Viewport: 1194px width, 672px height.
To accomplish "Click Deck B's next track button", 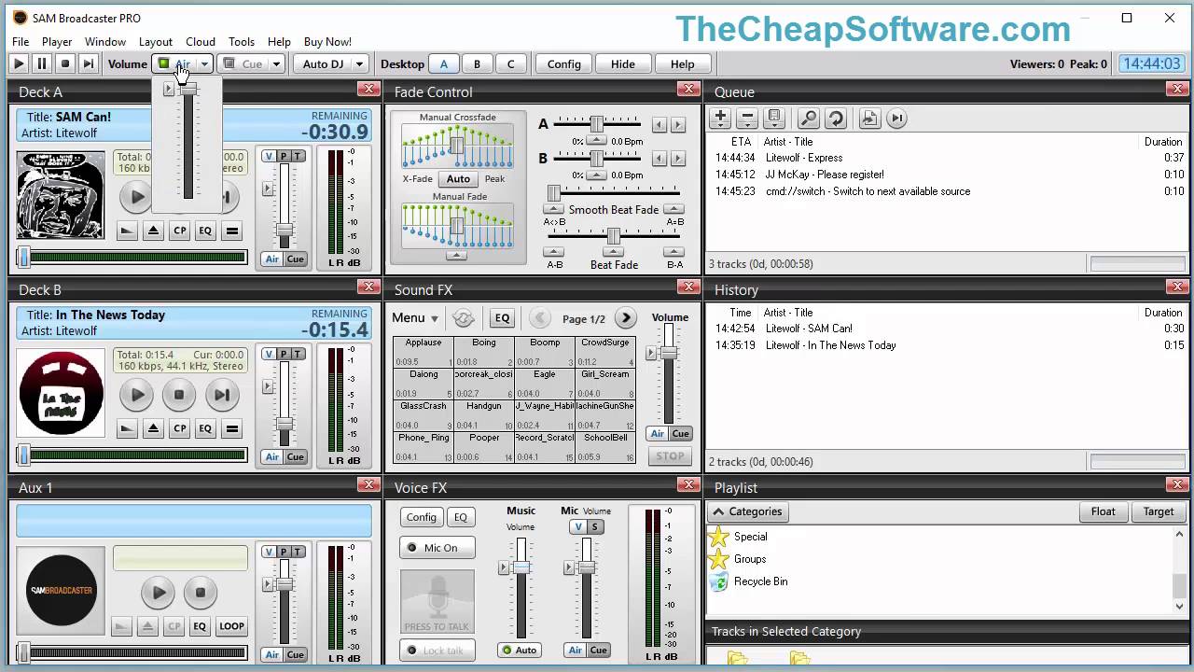I will pos(222,395).
